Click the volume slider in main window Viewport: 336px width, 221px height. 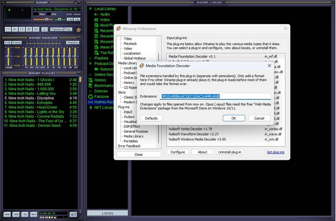pos(43,20)
